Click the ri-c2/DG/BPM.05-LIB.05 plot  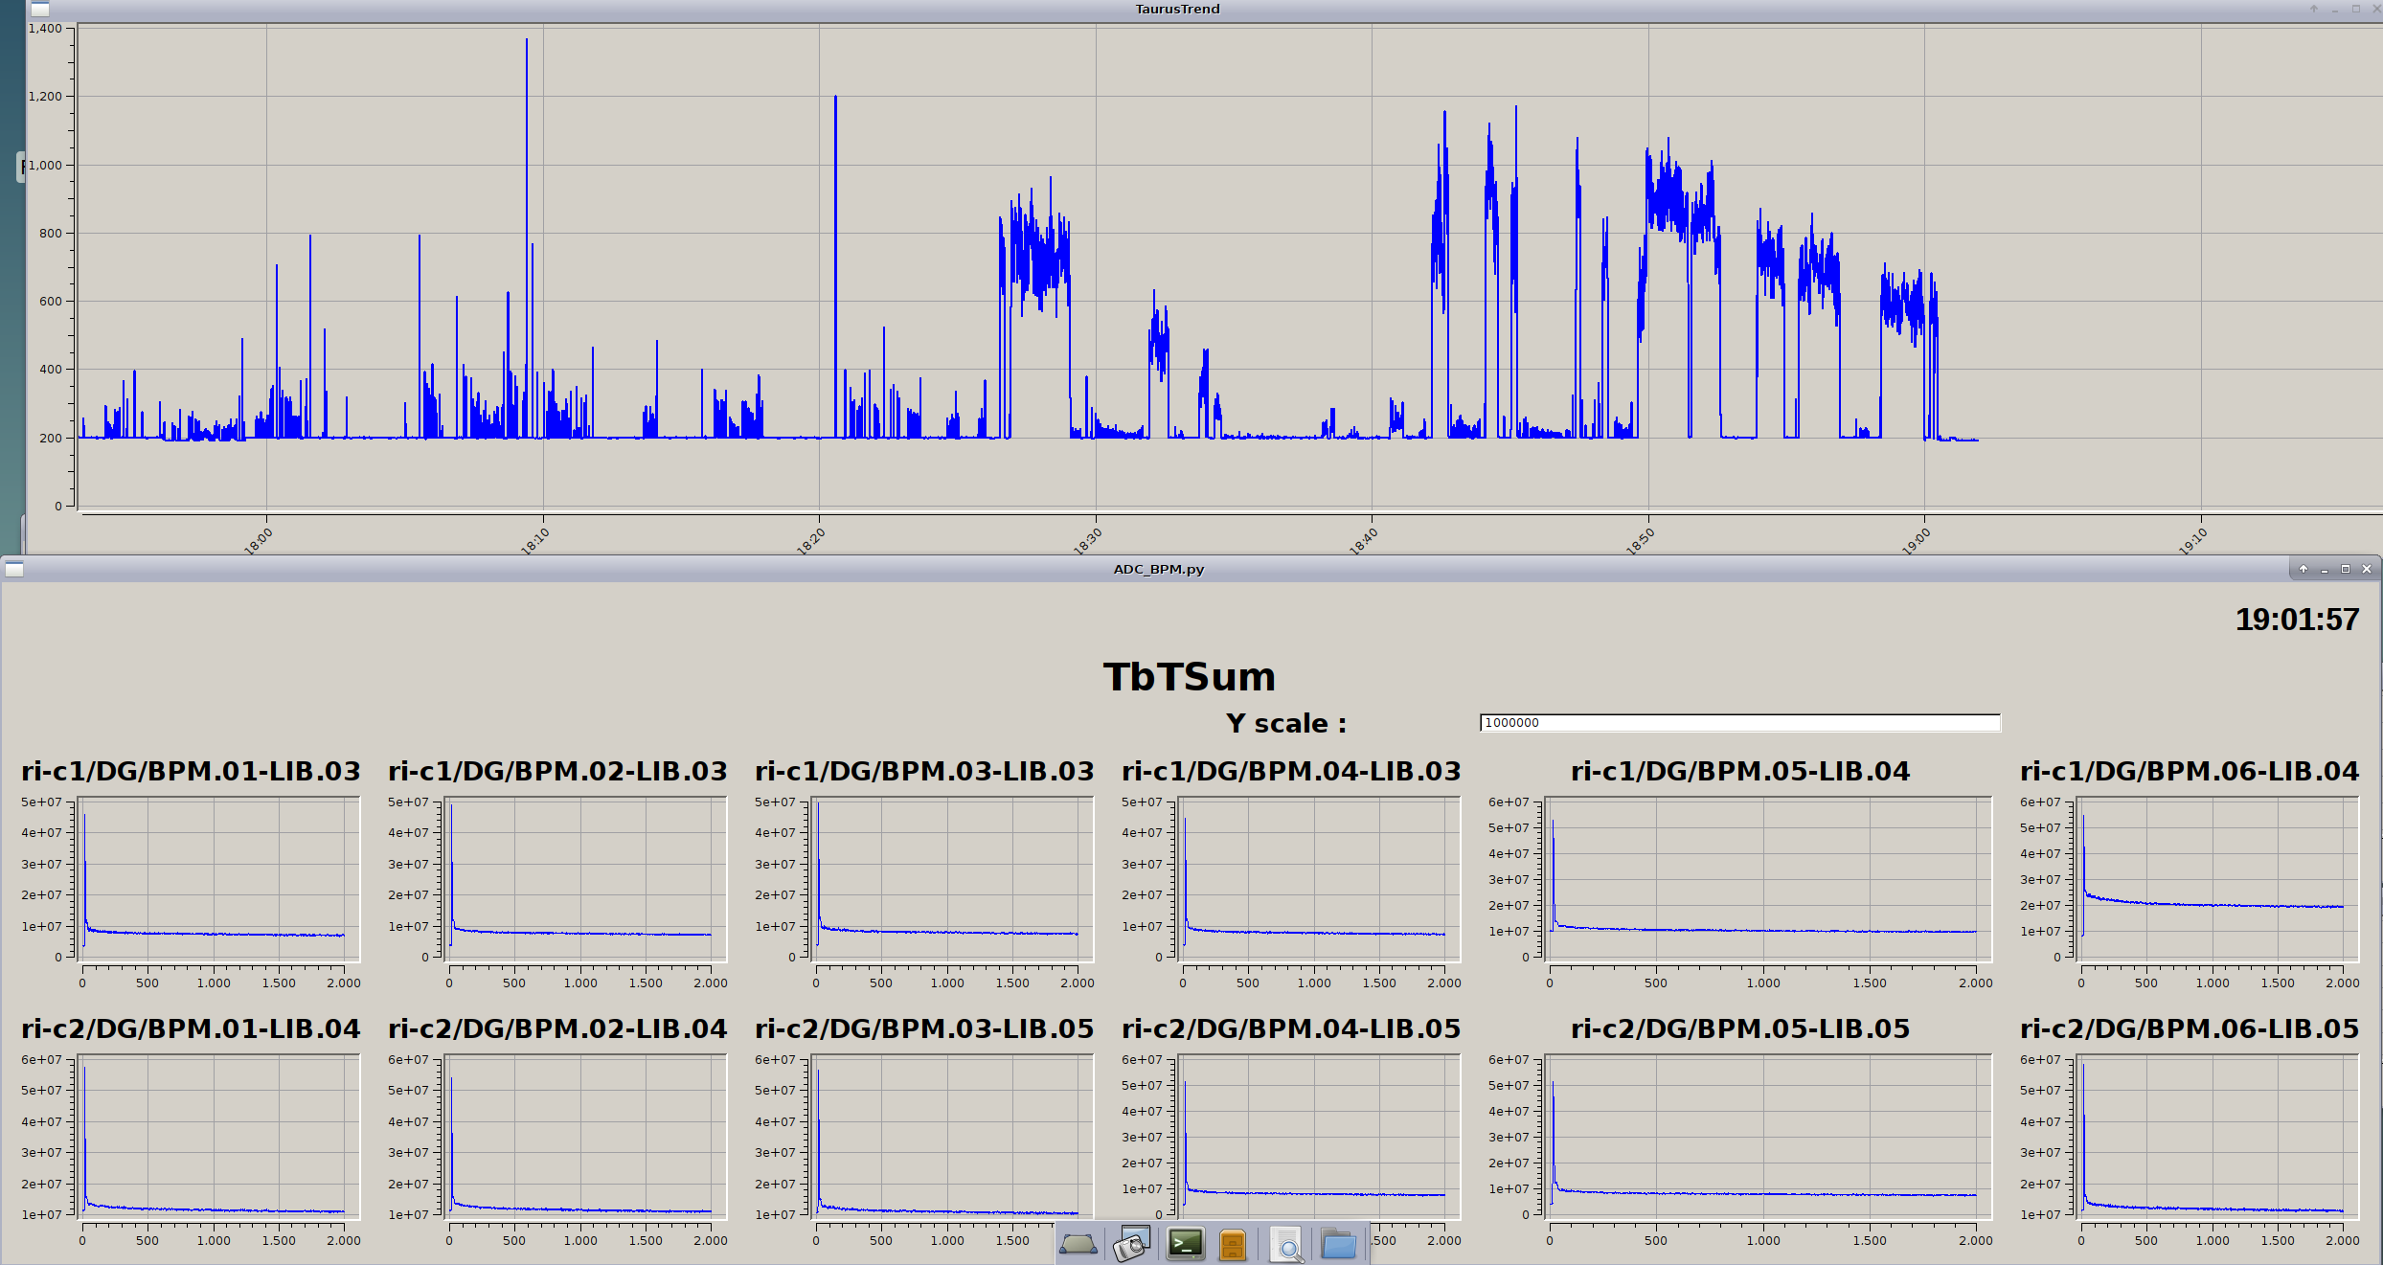(1768, 1137)
